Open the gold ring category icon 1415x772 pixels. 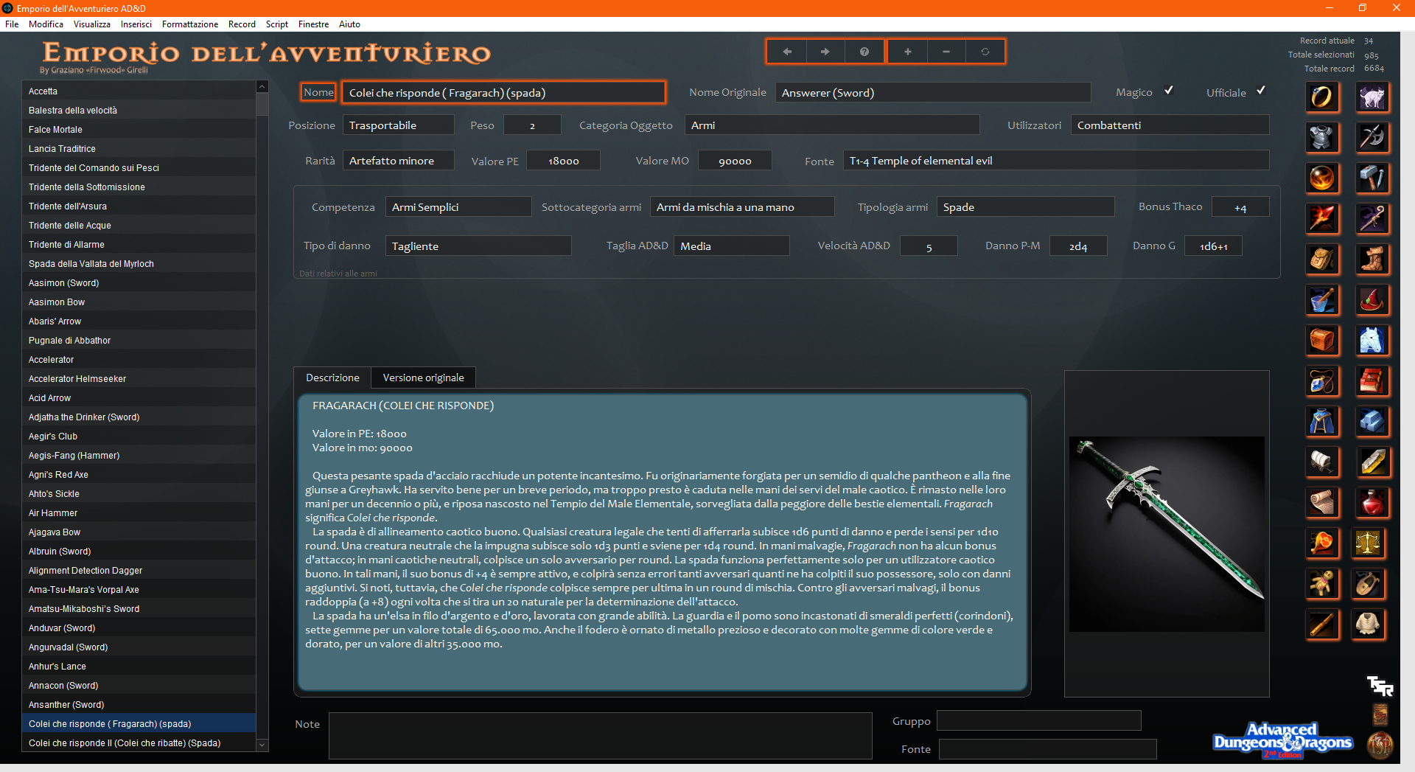pos(1322,97)
